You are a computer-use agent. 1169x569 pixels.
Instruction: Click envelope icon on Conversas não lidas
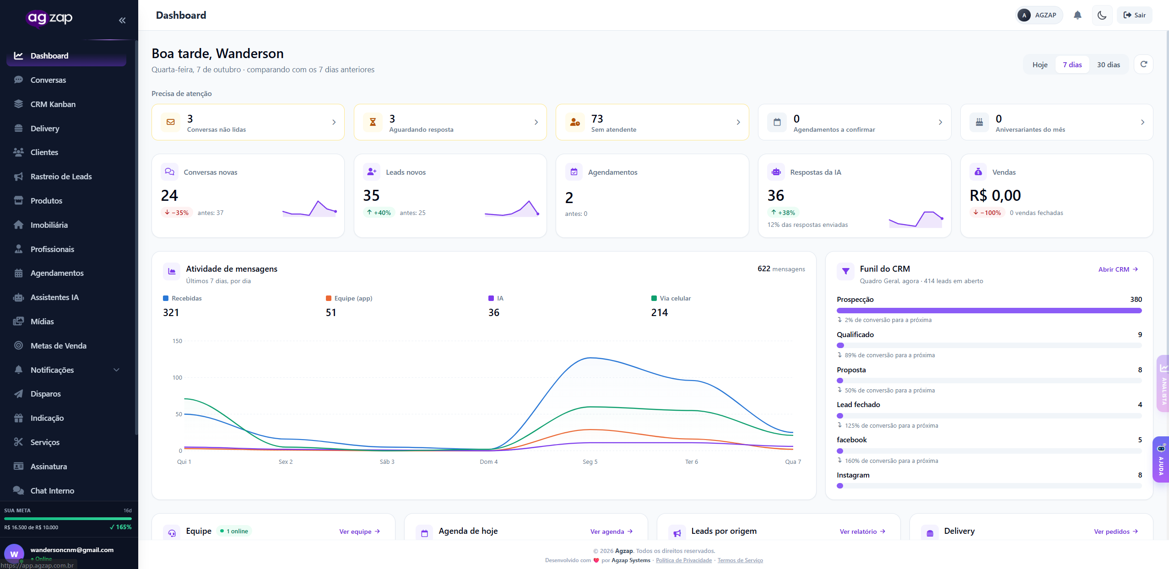click(x=171, y=122)
